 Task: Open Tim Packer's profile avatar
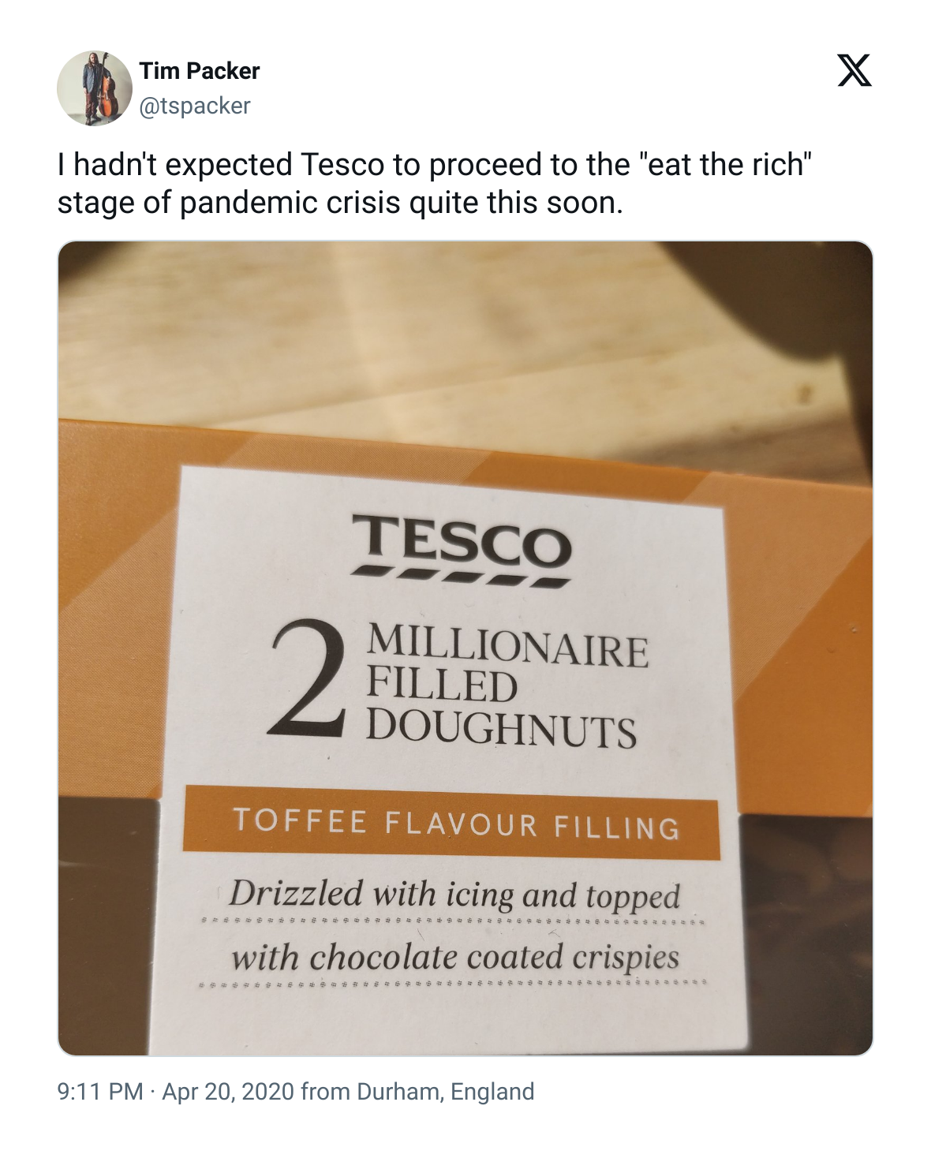point(95,88)
